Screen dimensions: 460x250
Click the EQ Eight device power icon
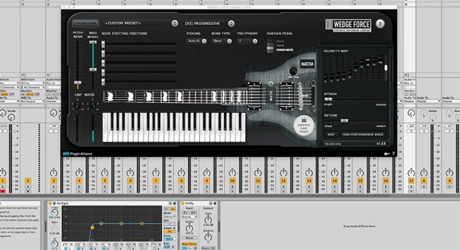point(51,204)
